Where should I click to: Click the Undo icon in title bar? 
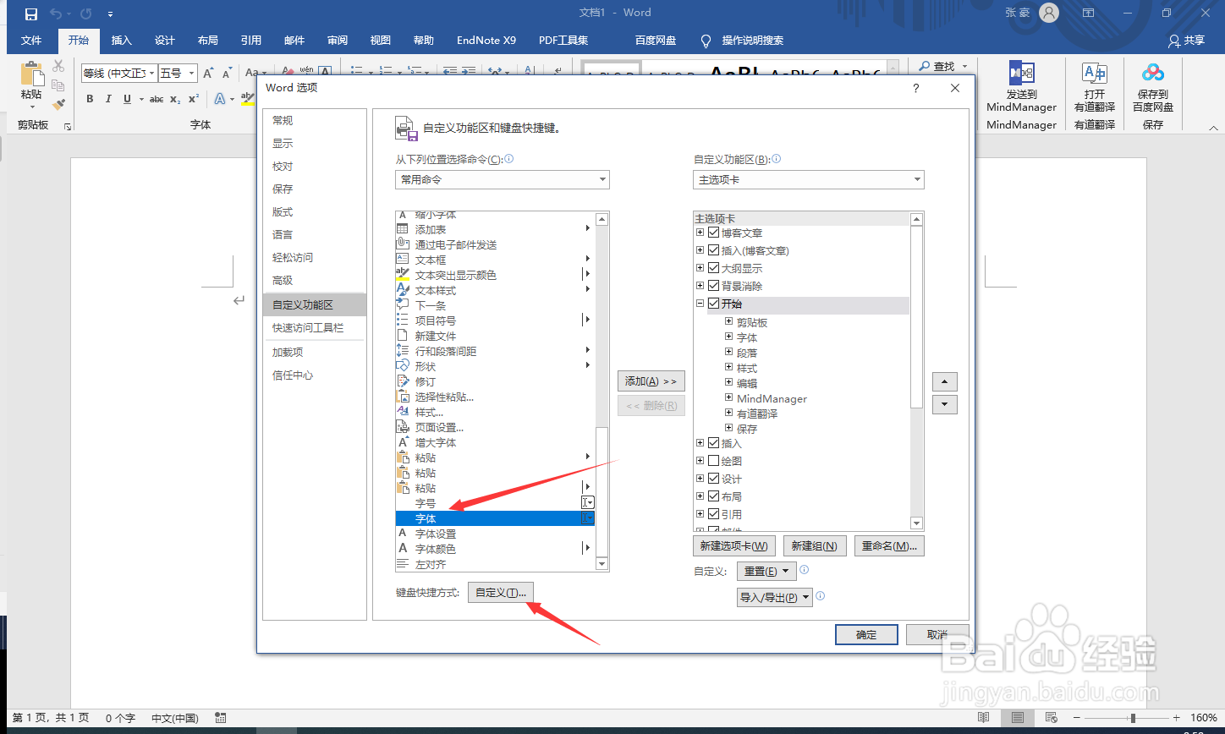pos(57,14)
